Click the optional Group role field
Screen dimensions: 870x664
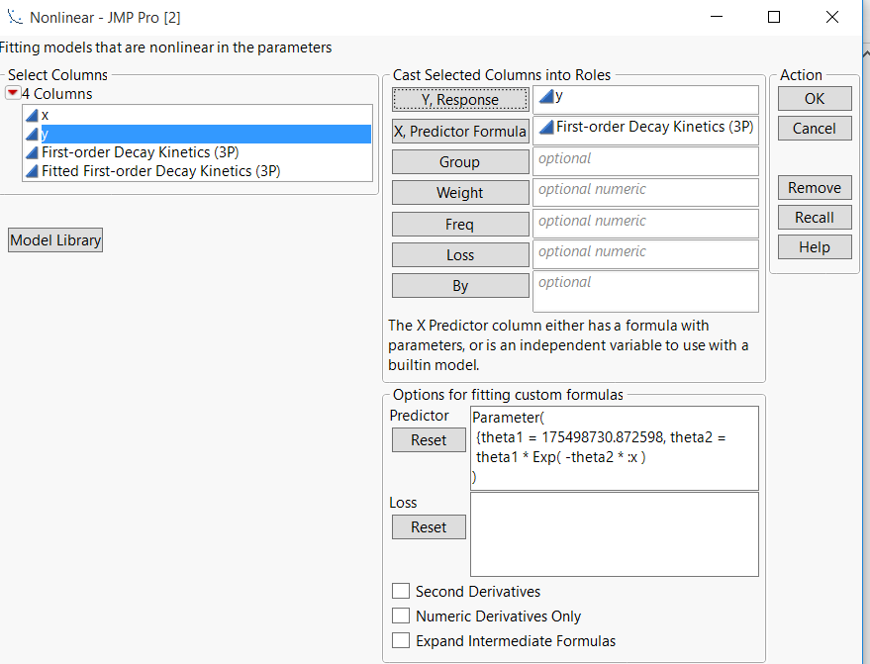click(x=645, y=160)
